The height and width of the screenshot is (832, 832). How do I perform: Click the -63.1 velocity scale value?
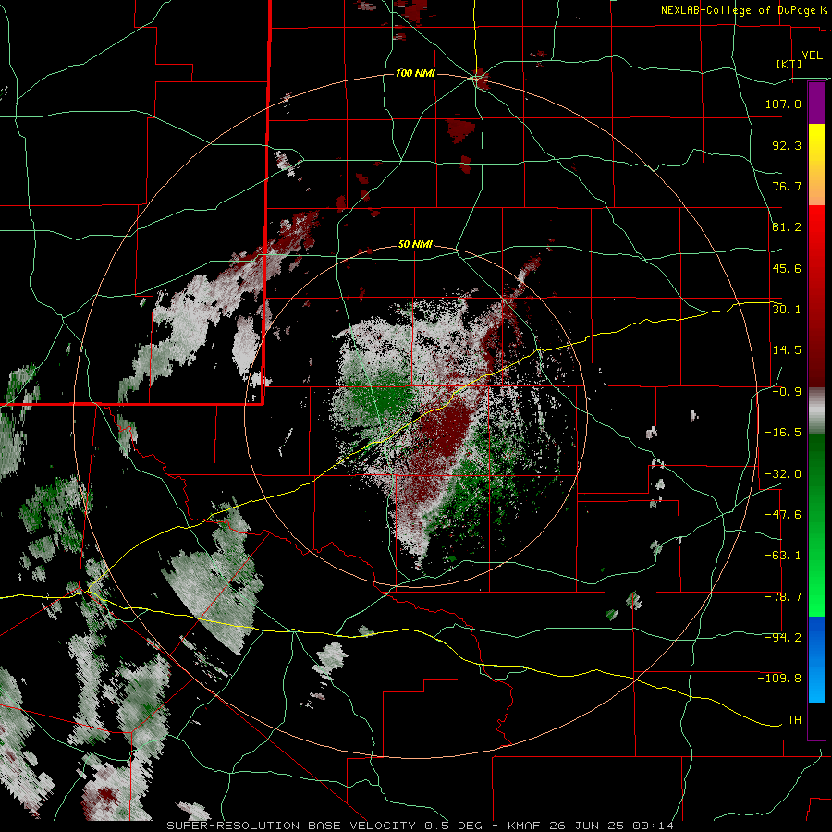point(783,556)
